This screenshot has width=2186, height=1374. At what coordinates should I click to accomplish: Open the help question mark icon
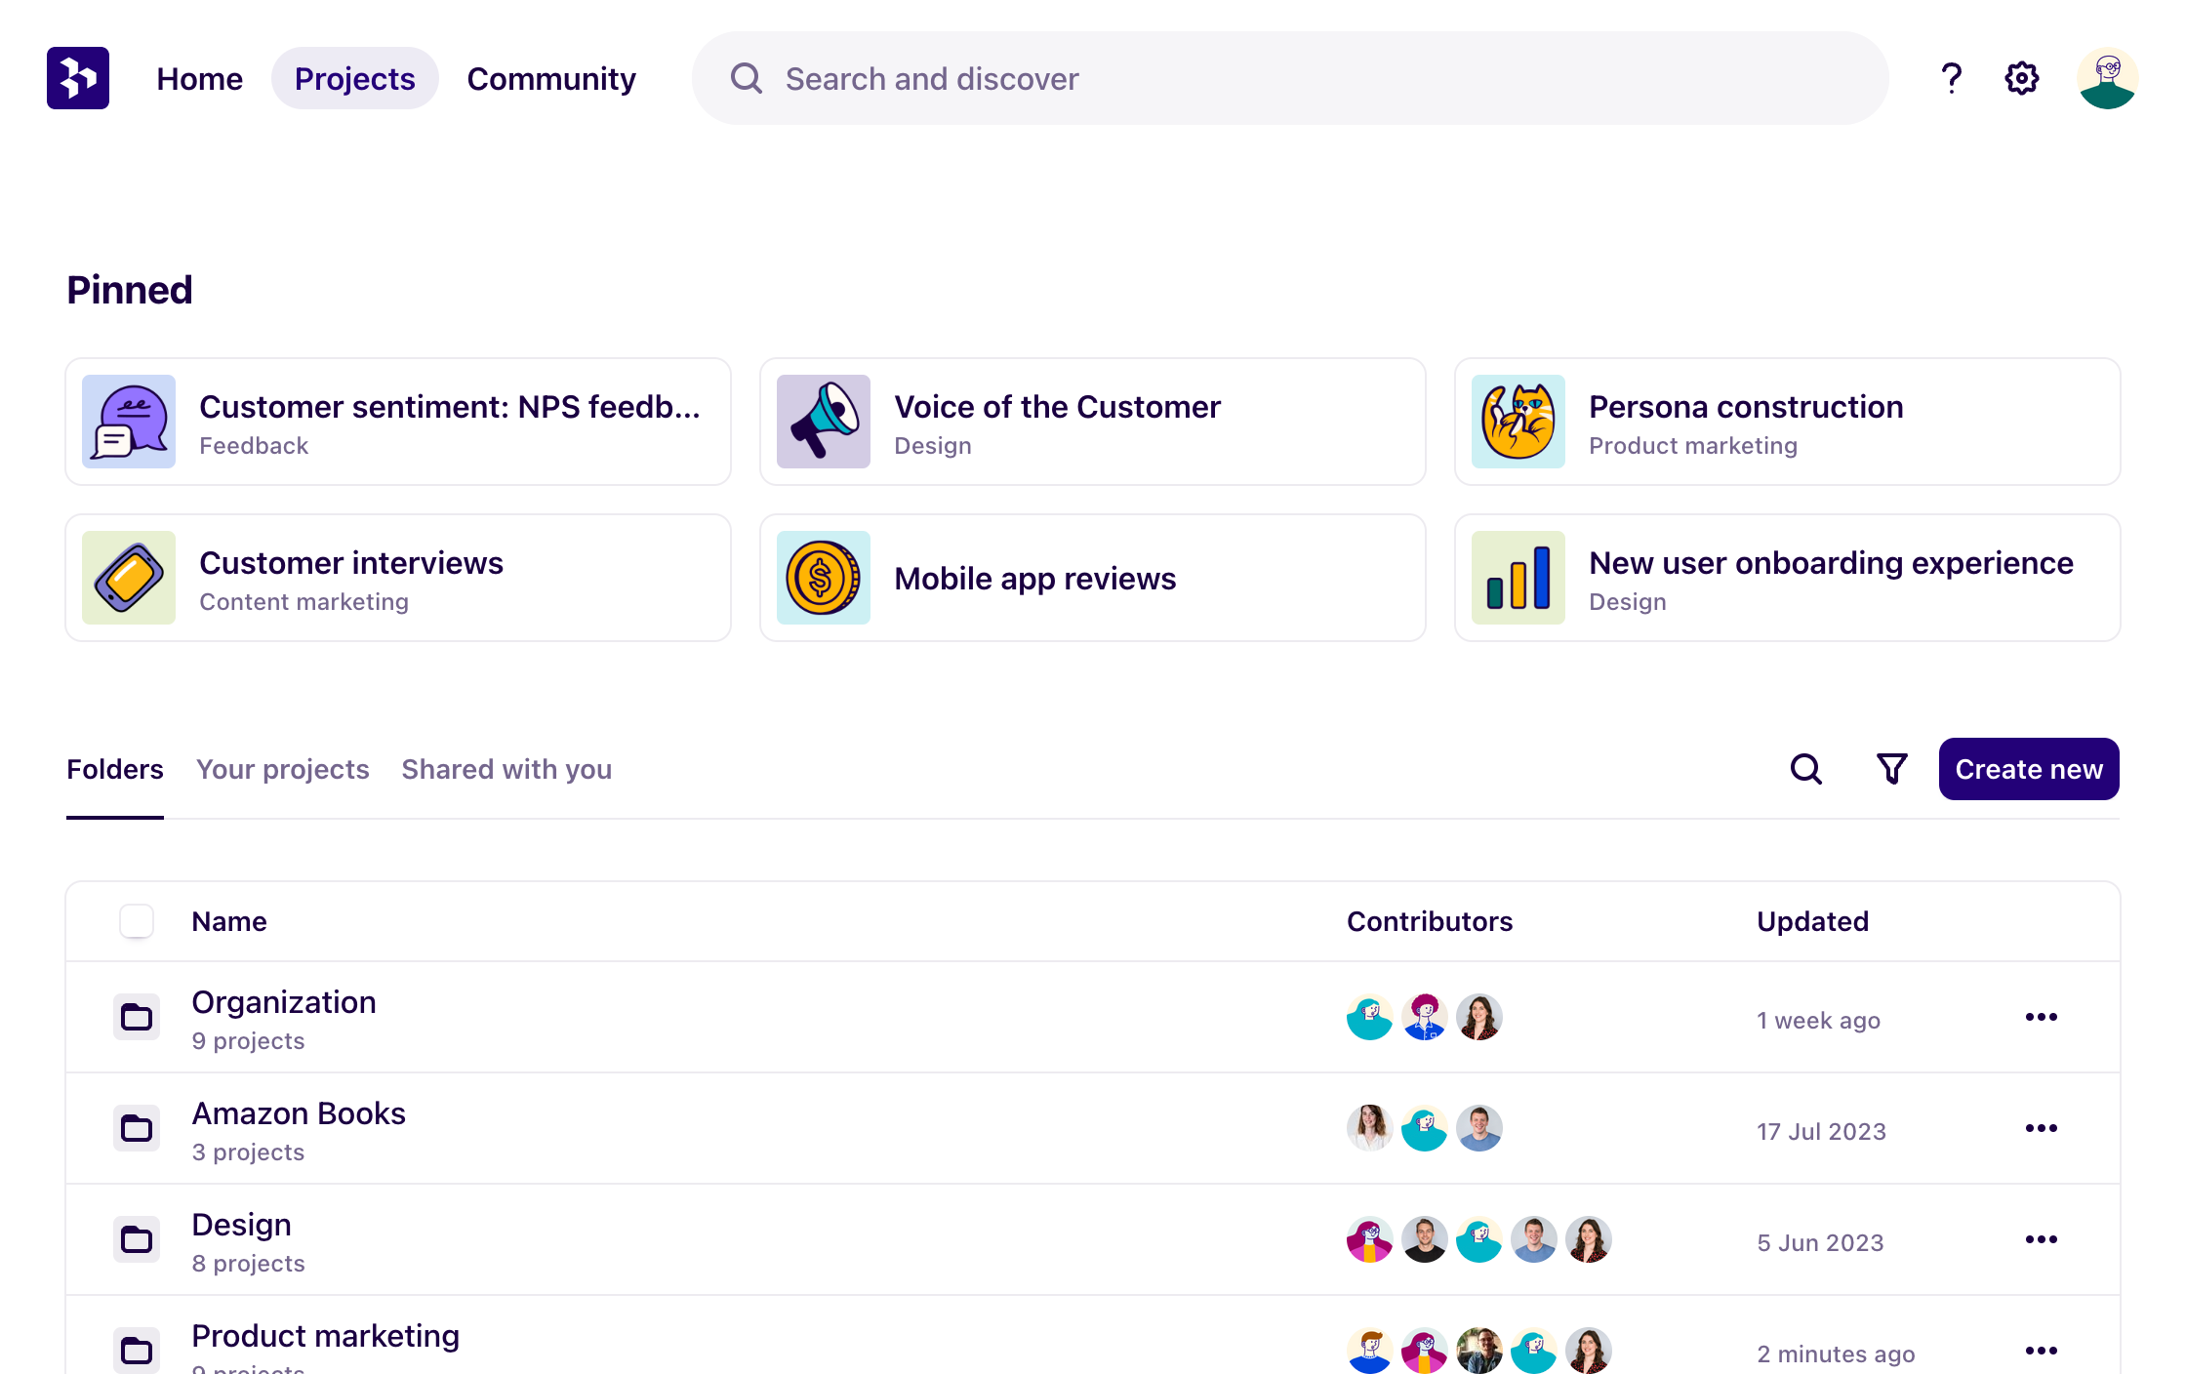(x=1951, y=78)
